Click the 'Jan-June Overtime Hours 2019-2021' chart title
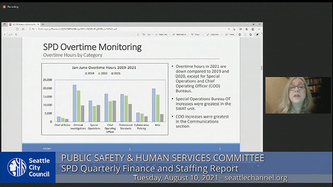 click(x=104, y=68)
